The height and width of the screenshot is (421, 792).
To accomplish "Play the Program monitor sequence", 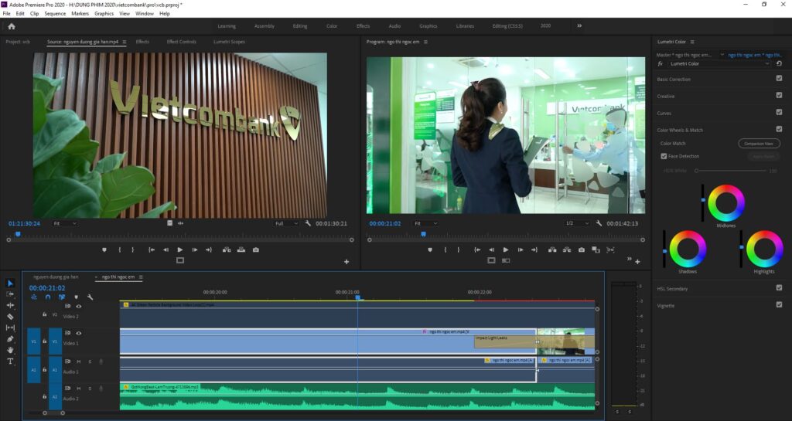I will 506,250.
